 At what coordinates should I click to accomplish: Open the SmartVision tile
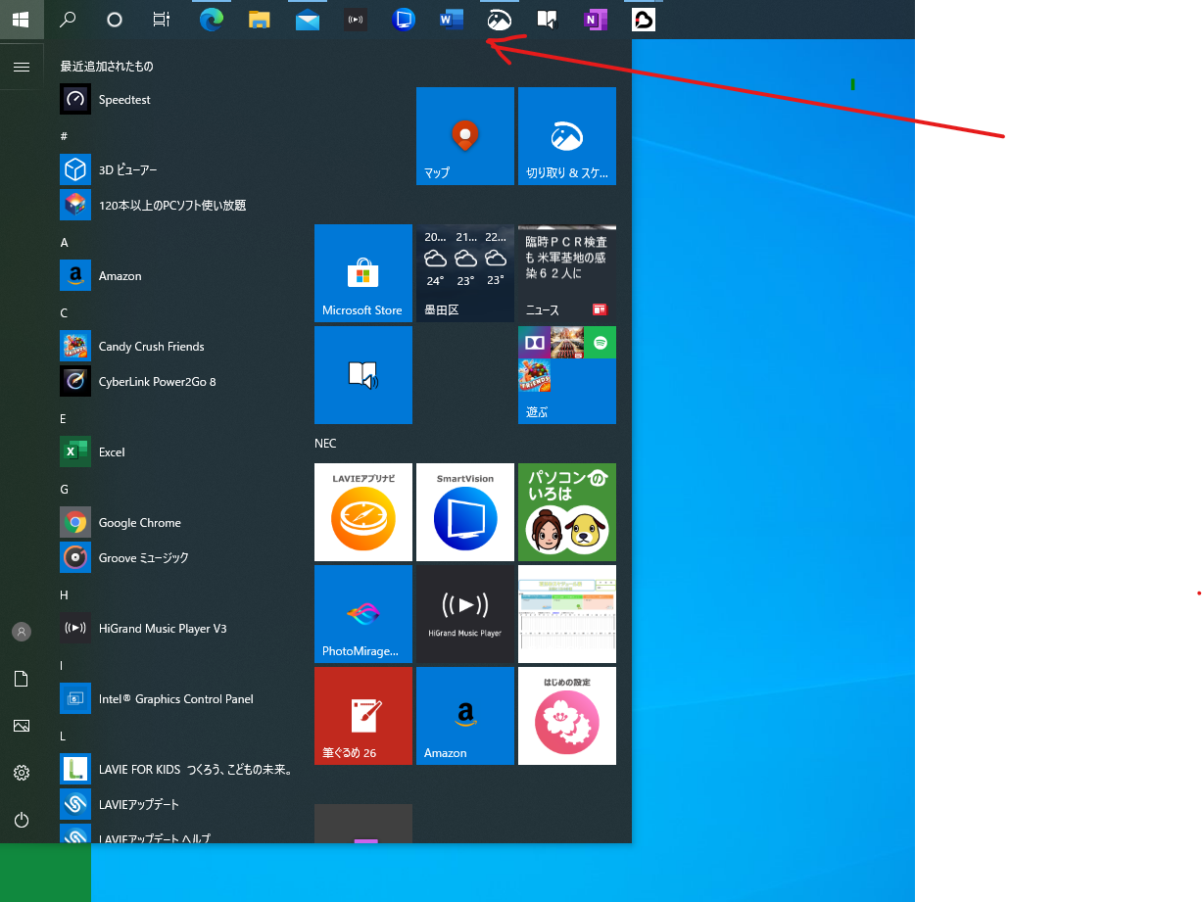coord(465,512)
